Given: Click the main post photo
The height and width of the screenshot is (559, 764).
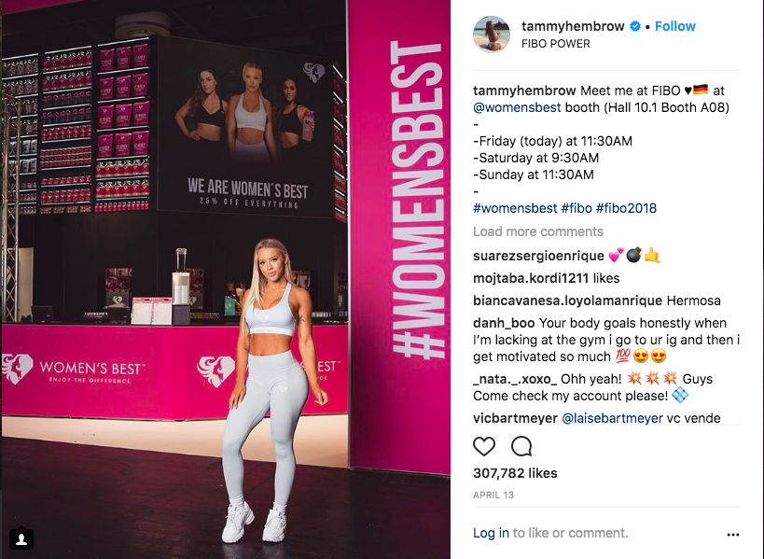Looking at the screenshot, I should [x=226, y=279].
